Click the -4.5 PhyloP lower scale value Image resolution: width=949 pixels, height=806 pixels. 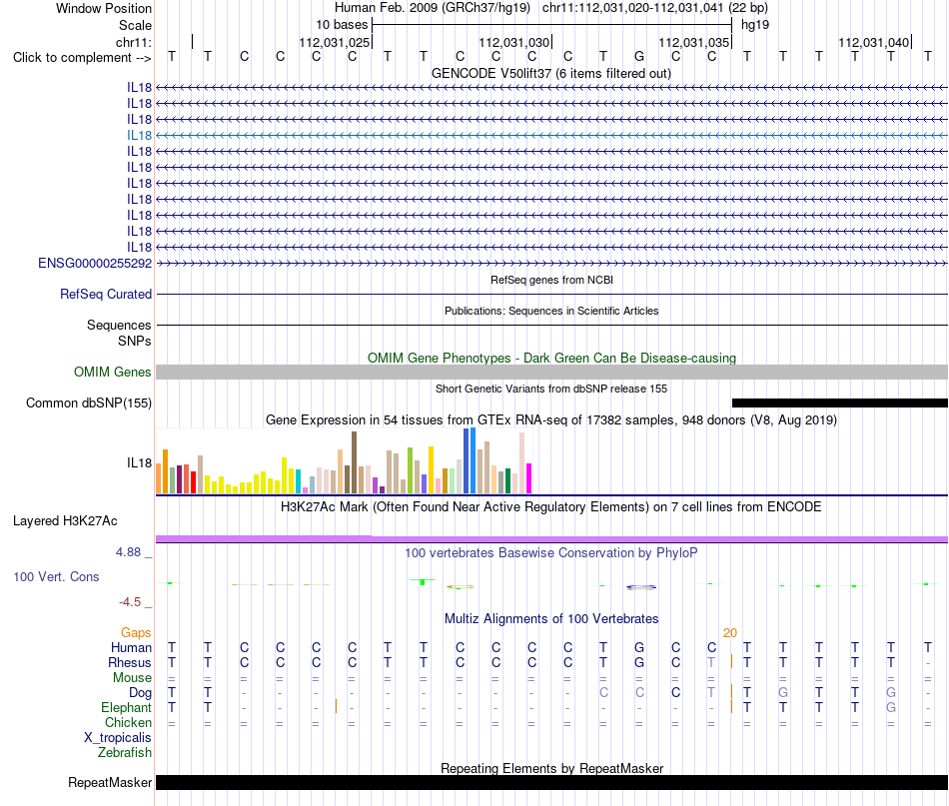point(130,602)
